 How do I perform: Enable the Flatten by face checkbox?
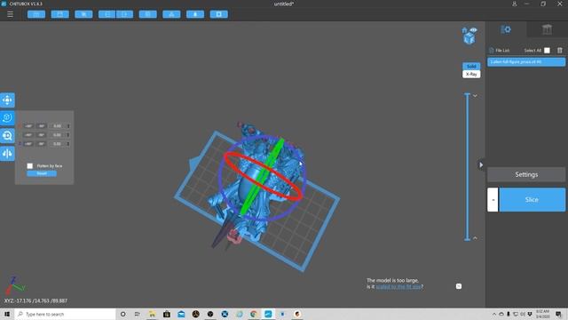point(29,166)
